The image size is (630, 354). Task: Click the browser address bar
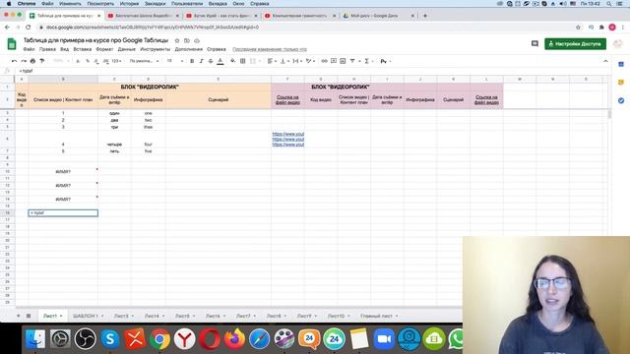(305, 28)
